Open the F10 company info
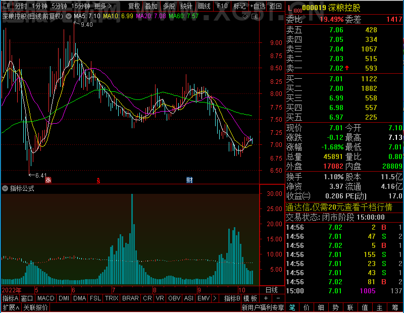The width and height of the screenshot is (404, 313). [222, 6]
